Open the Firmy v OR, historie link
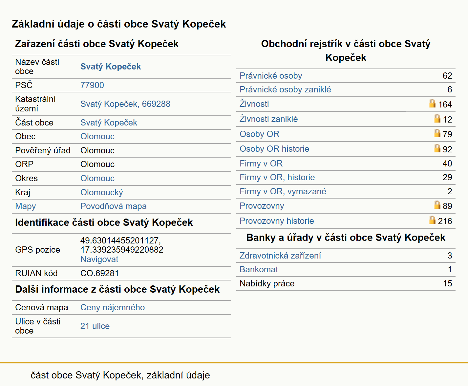Viewport: 468px width, 386px height. coord(277,177)
